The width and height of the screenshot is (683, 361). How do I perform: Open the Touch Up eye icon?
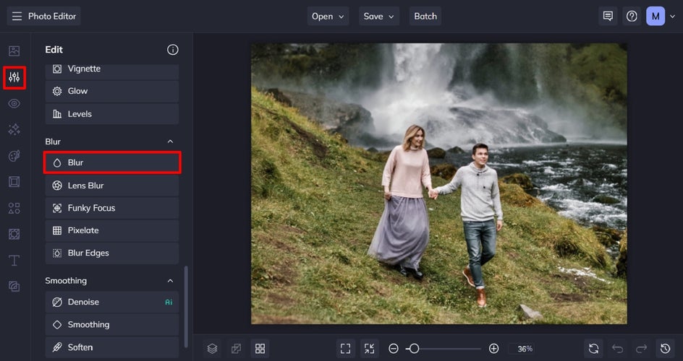coord(14,103)
